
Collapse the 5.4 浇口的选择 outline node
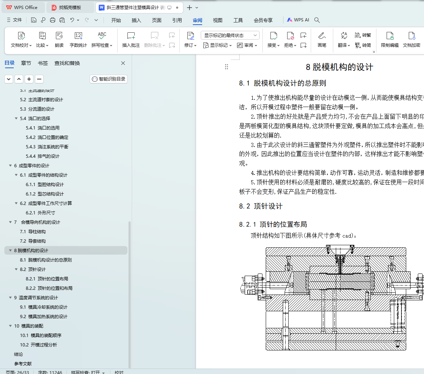coord(16,119)
